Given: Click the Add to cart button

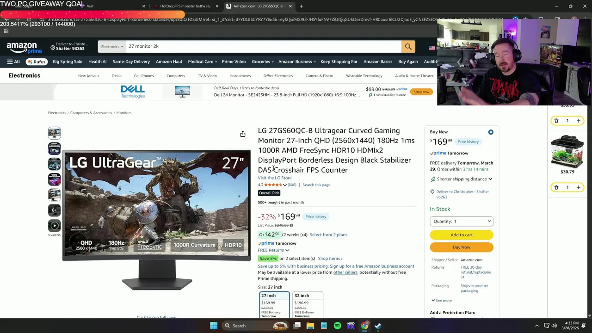Looking at the screenshot, I should click(462, 235).
